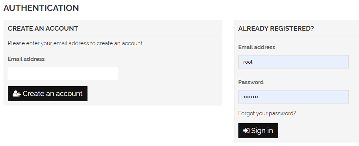Click the typed text 'root'
359x146 pixels.
point(248,62)
